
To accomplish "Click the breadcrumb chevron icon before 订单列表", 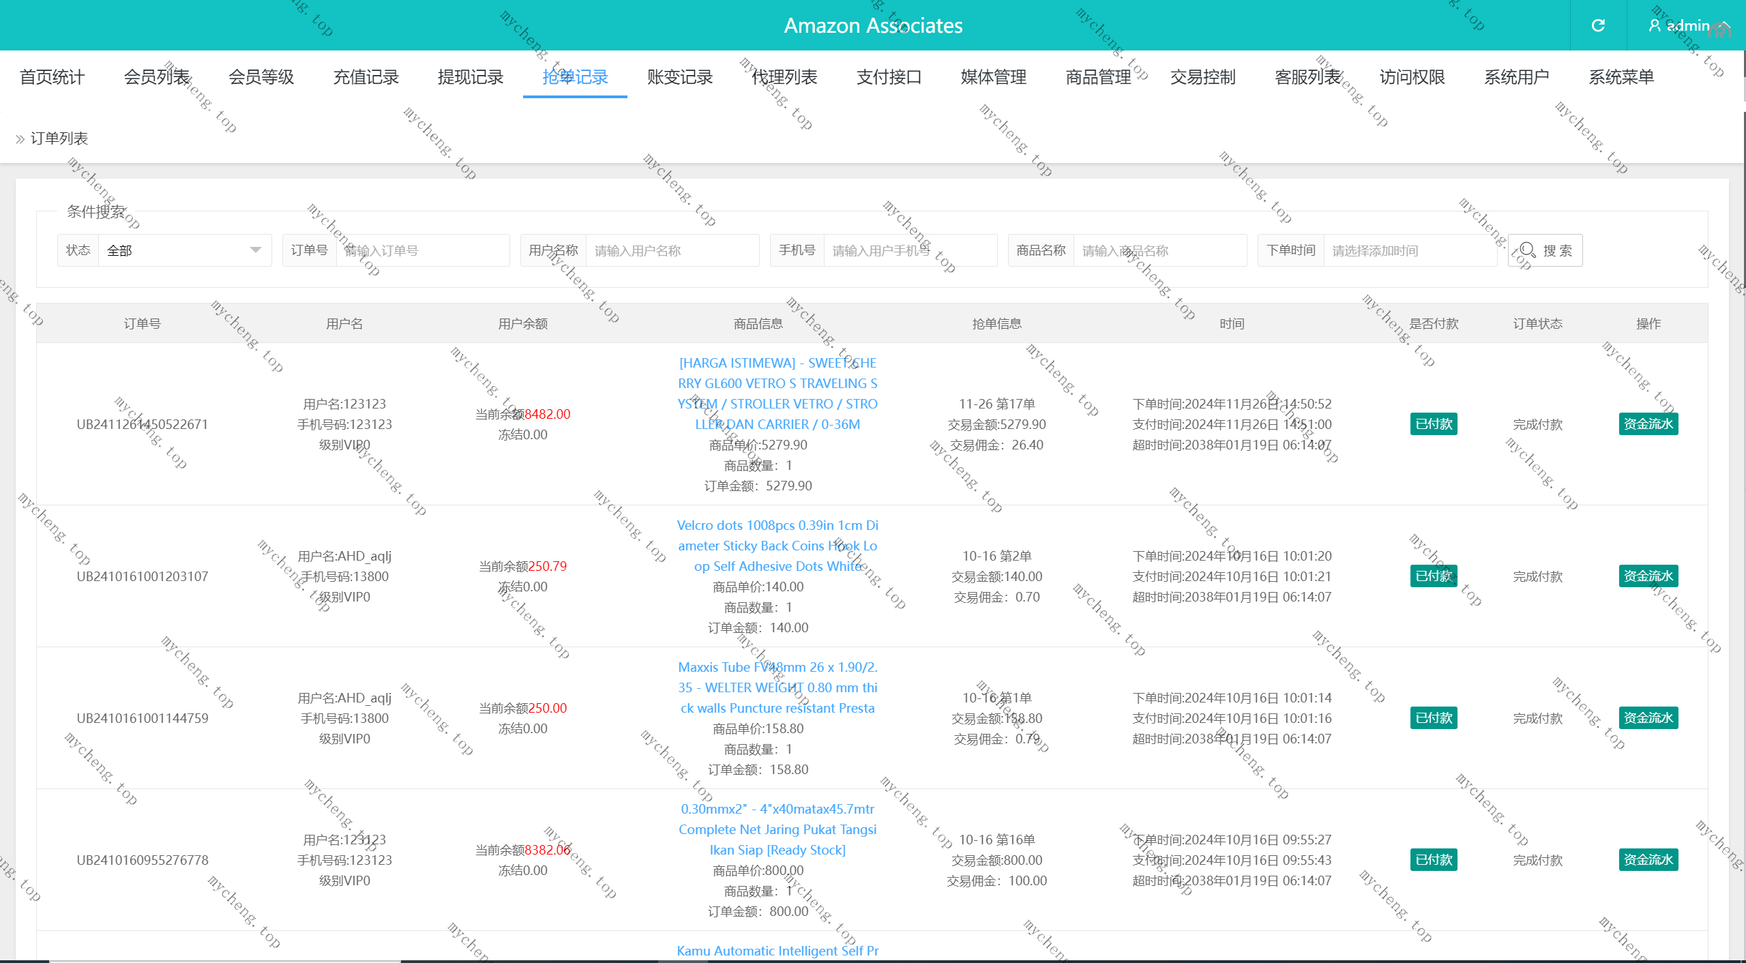I will coord(20,139).
